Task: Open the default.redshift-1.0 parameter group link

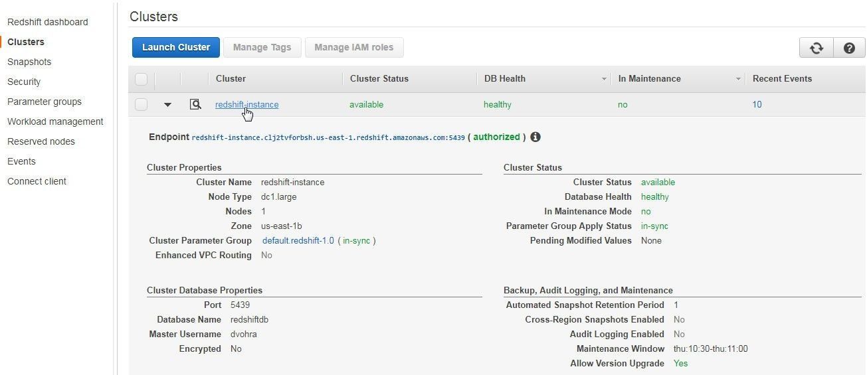Action: [298, 240]
